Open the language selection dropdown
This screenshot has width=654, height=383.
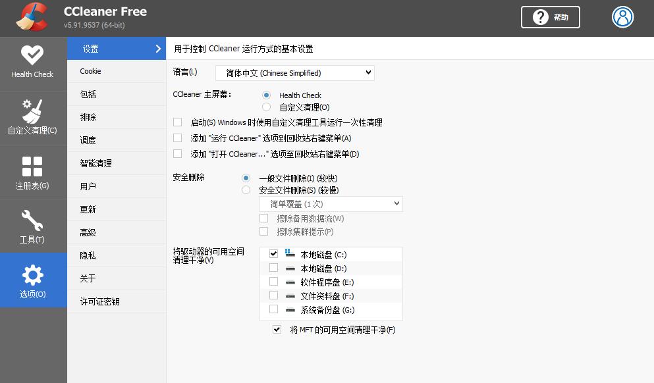[294, 73]
